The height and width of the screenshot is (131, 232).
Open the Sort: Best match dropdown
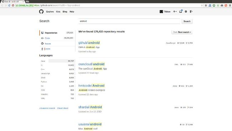[x=182, y=32]
